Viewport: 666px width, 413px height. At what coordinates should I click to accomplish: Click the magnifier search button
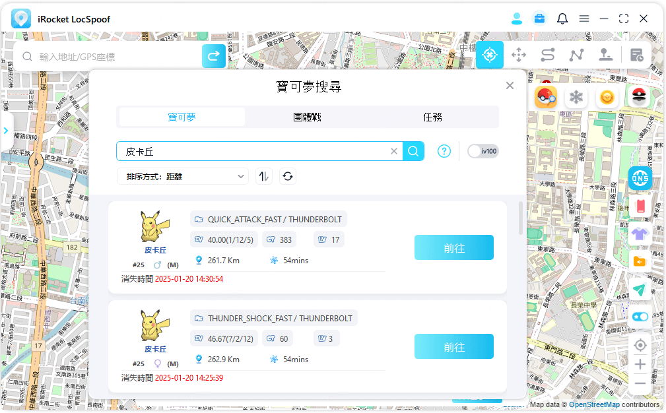[413, 151]
